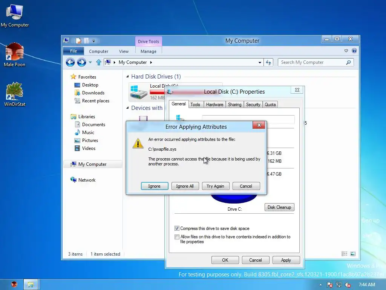Expand the breadcrumb arrow after My Computer
Viewport: 386px width, 290px height.
tap(151, 62)
